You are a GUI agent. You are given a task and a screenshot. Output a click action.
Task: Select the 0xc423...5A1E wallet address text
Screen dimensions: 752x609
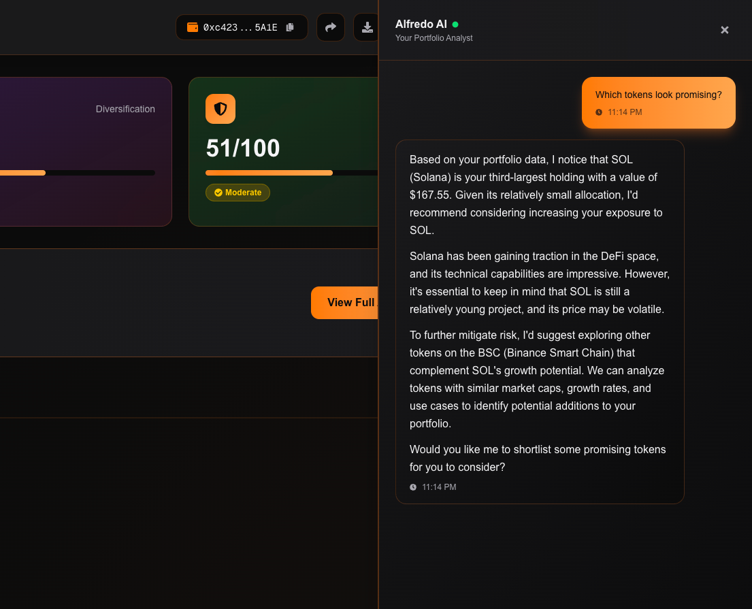click(x=240, y=27)
